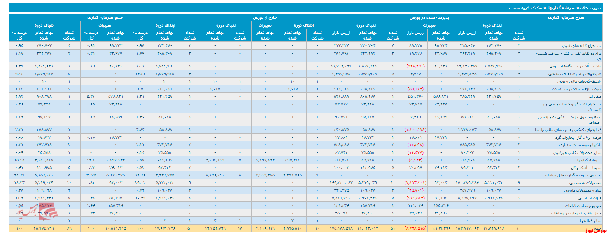Viewport: 608px width, 235px height.
Task: Select percentage '۰.۹۵' in 'استخراج کانه های فلزی' row
Action: [x=19, y=45]
